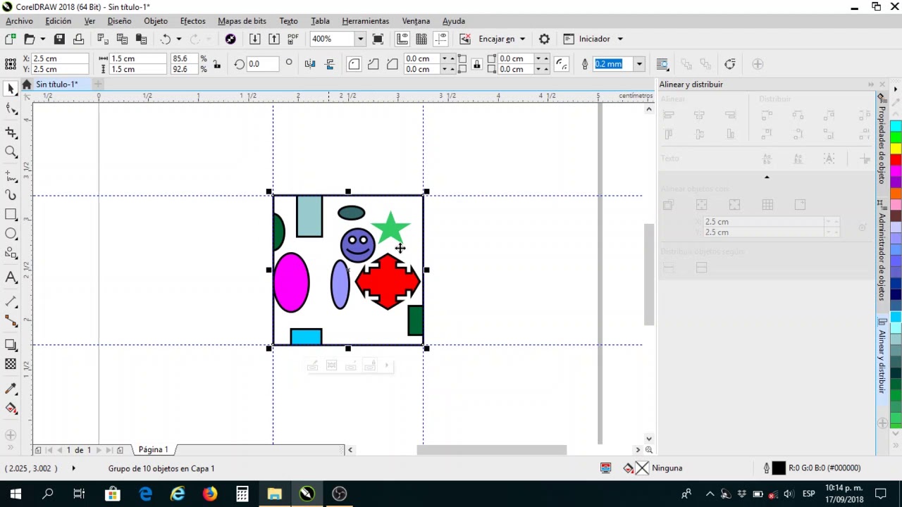
Task: Switch to the Sin título-1* document tab
Action: click(x=56, y=84)
